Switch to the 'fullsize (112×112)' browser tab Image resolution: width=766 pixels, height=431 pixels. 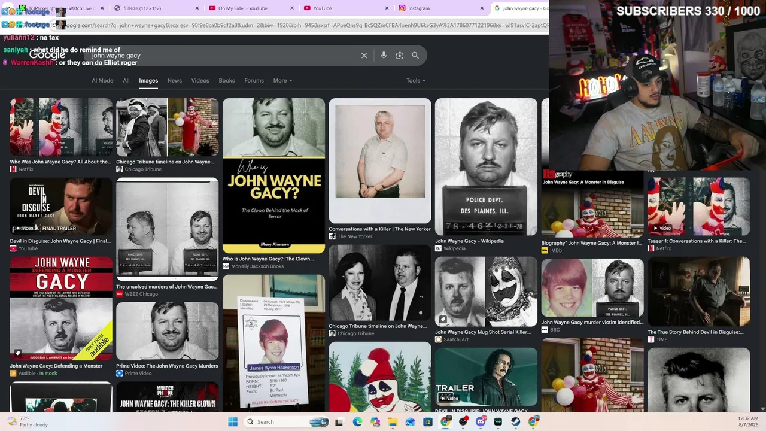point(156,8)
